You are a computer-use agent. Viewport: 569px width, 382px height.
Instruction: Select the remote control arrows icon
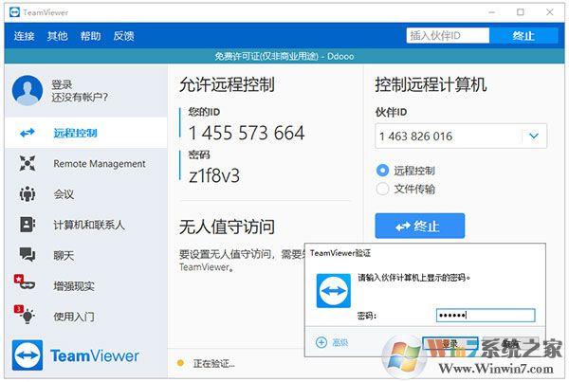pyautogui.click(x=28, y=133)
